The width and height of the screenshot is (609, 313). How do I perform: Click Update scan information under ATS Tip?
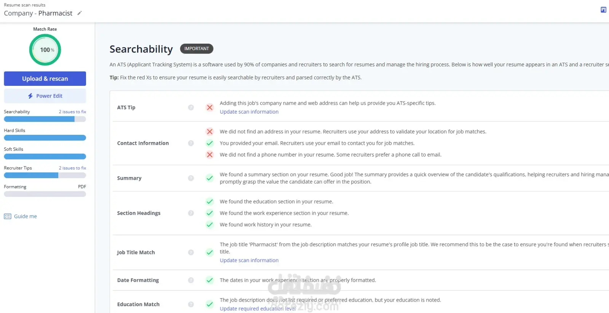pyautogui.click(x=249, y=112)
